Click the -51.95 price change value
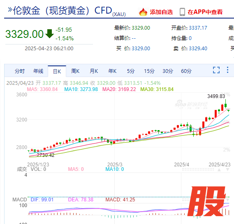The image size is (234, 224). (x=64, y=30)
